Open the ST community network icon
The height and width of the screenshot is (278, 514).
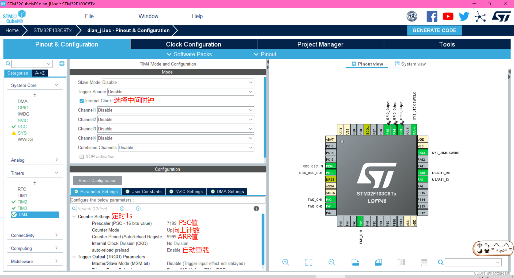480,17
